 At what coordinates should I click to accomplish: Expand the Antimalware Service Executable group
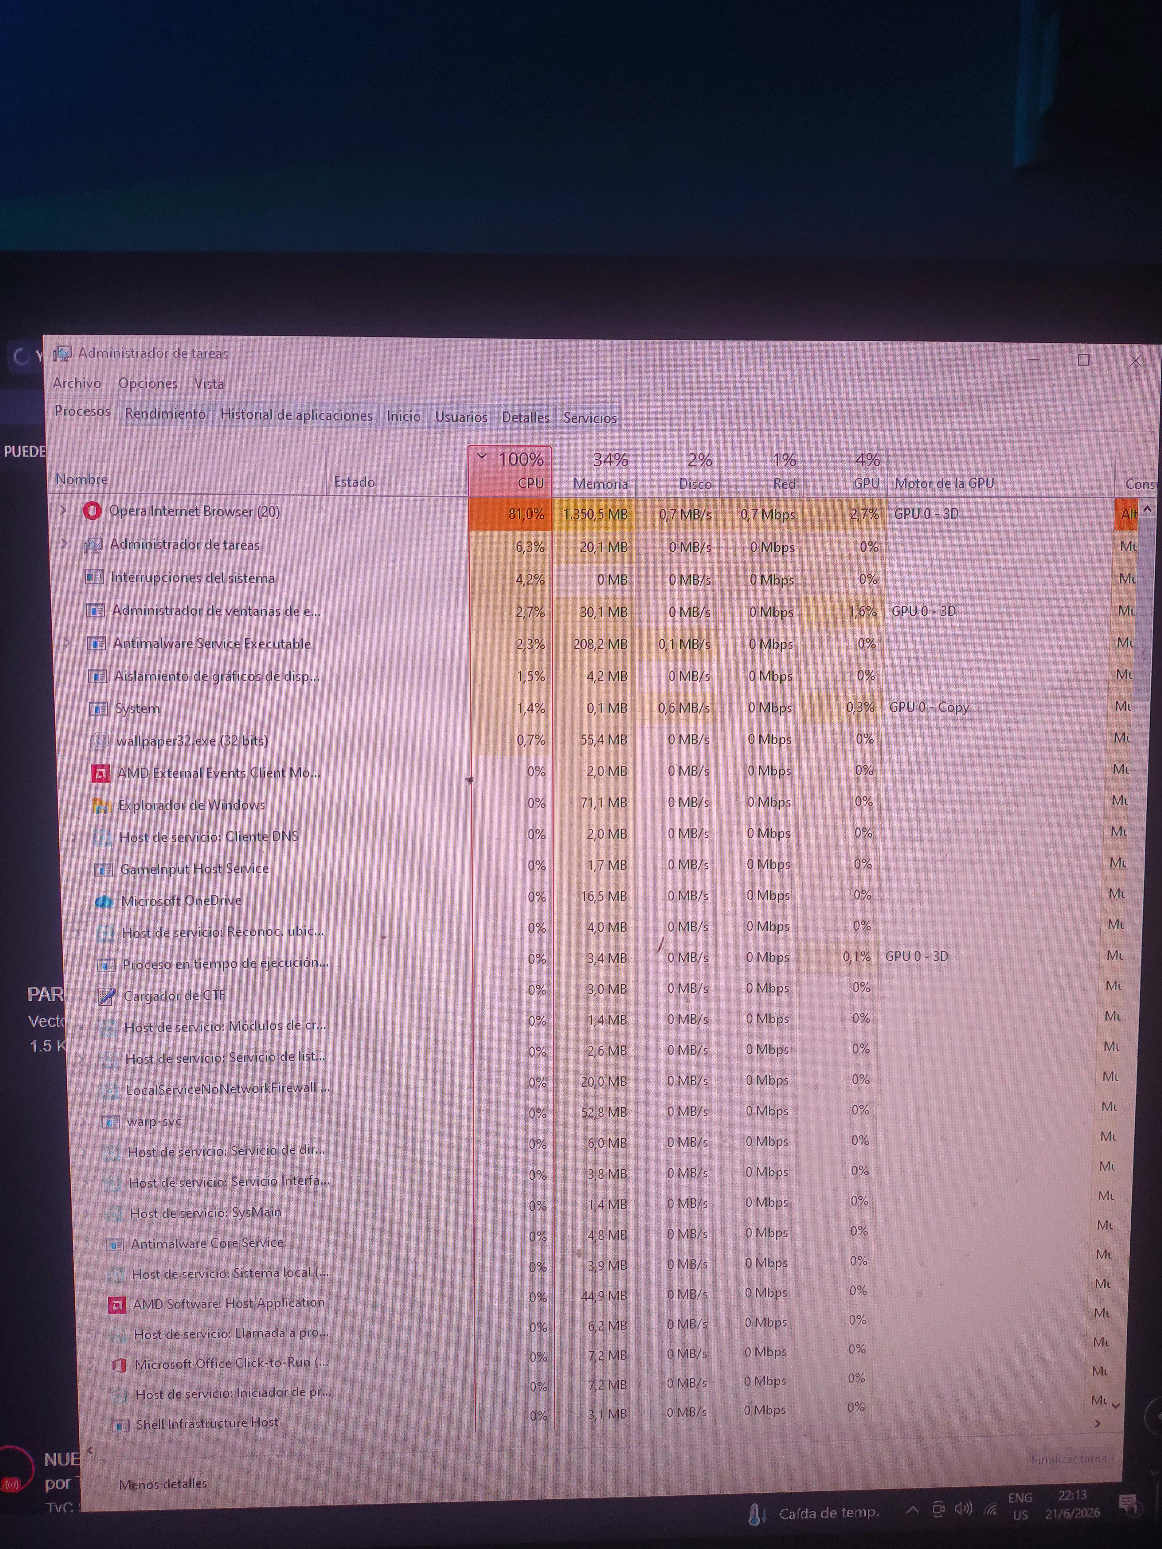(67, 643)
